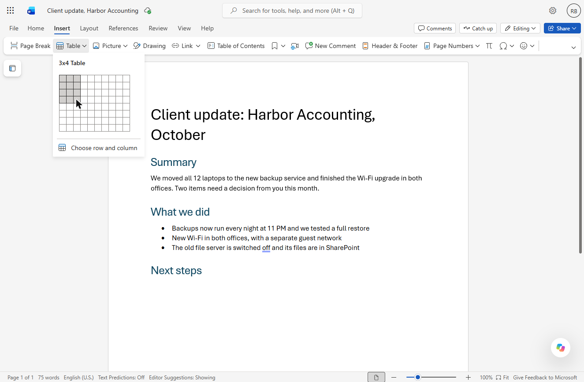Switch to the References tab
584x382 pixels.
[x=123, y=28]
